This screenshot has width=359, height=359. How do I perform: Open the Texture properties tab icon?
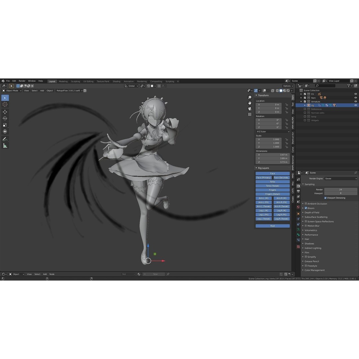[x=298, y=247]
